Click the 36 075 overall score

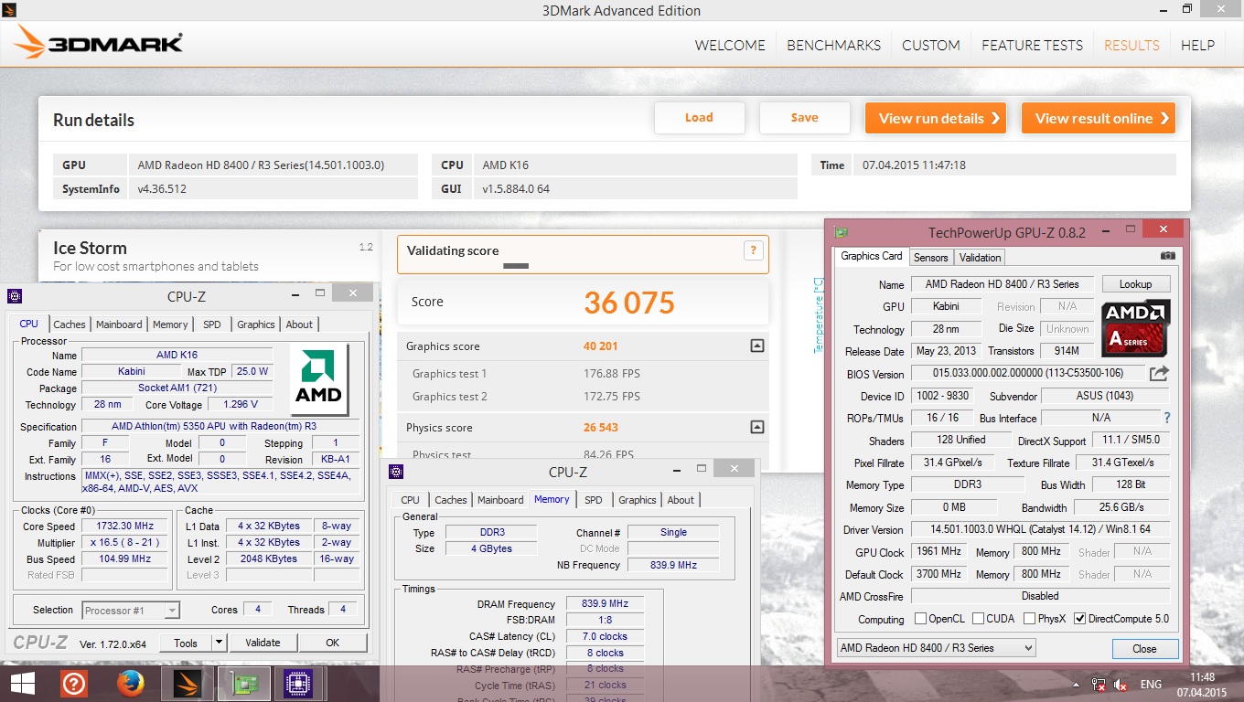point(629,303)
